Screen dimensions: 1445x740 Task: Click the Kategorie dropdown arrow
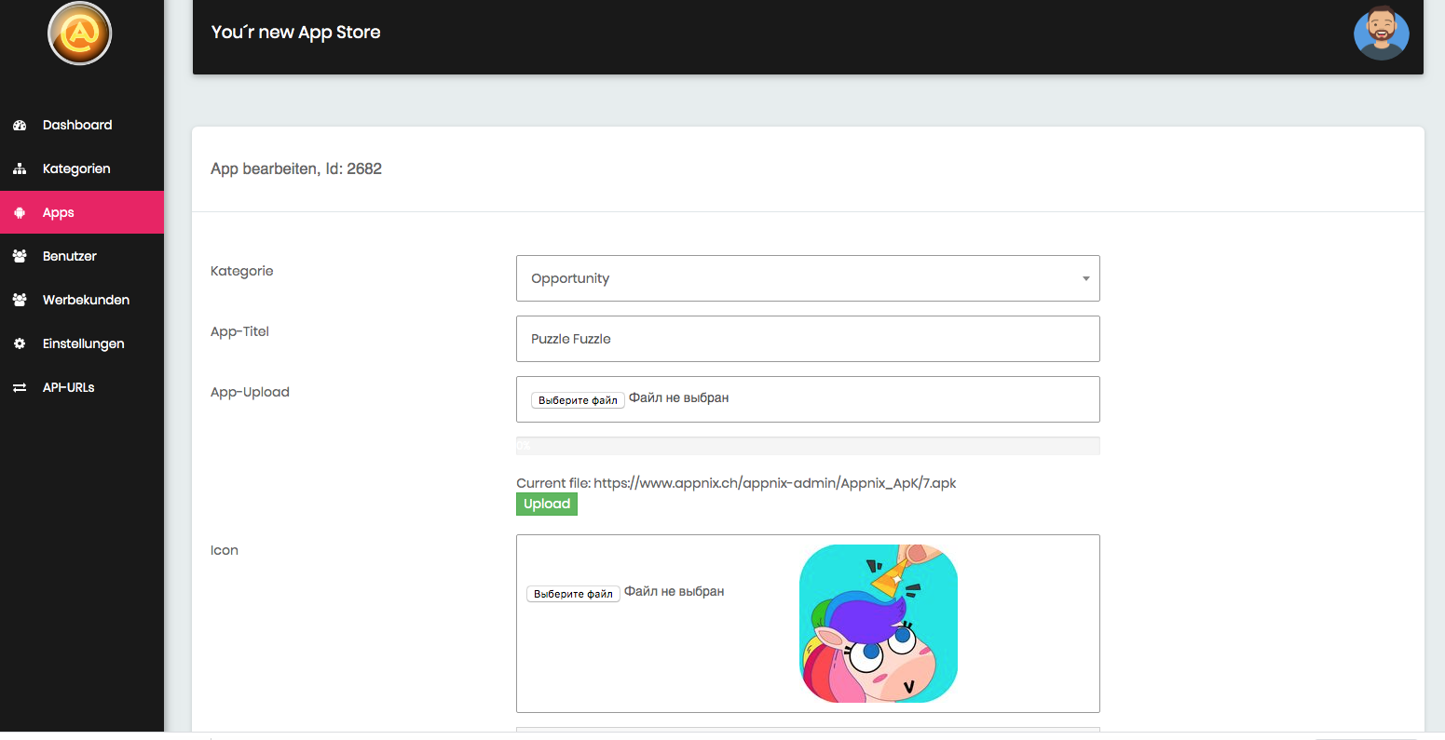[1085, 278]
